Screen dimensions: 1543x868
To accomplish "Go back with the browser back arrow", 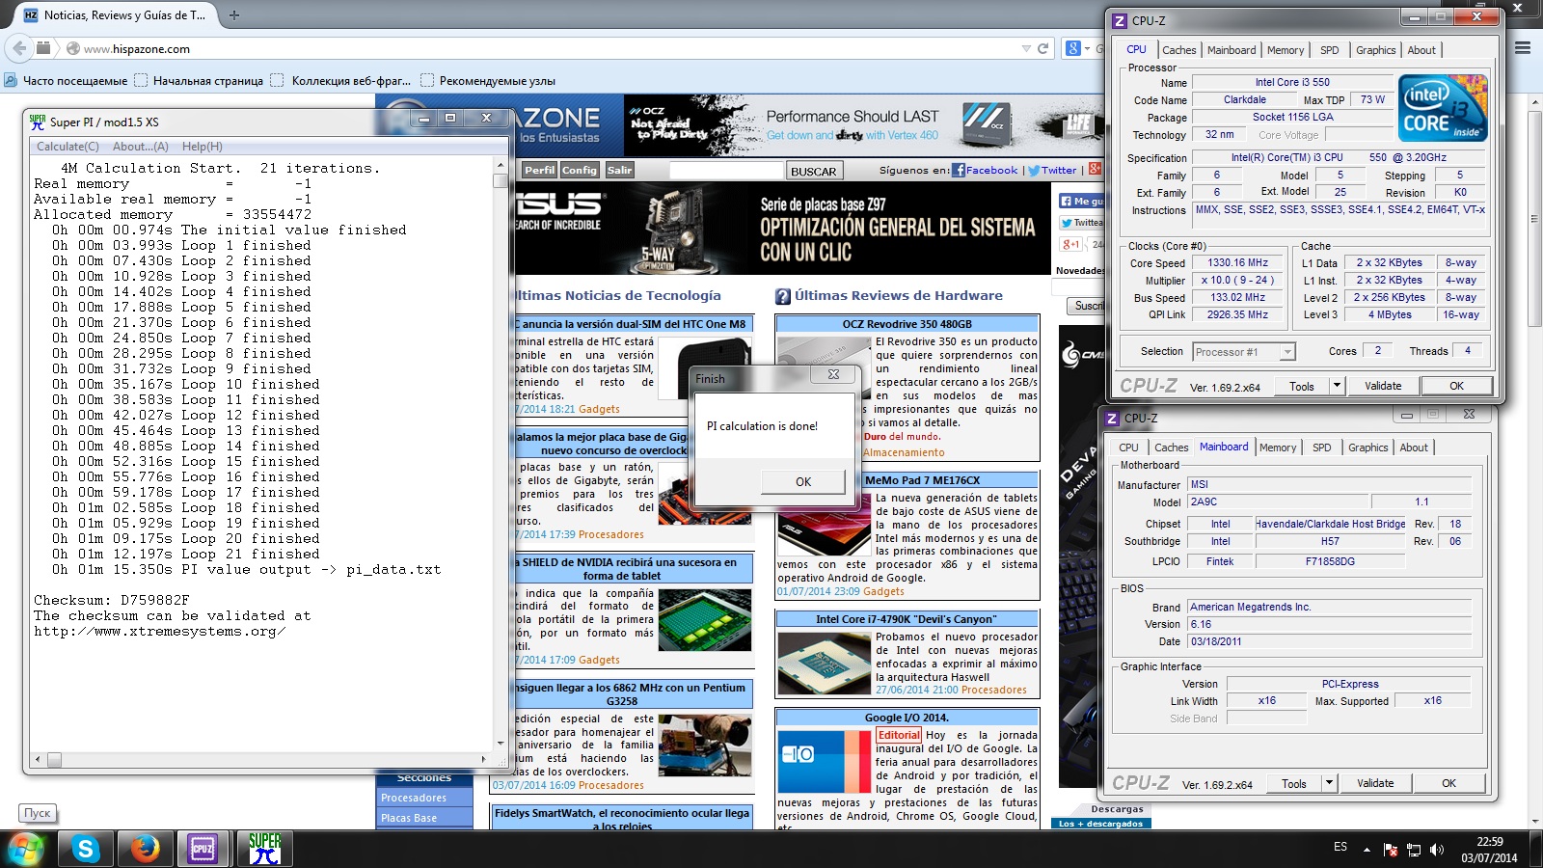I will point(18,48).
